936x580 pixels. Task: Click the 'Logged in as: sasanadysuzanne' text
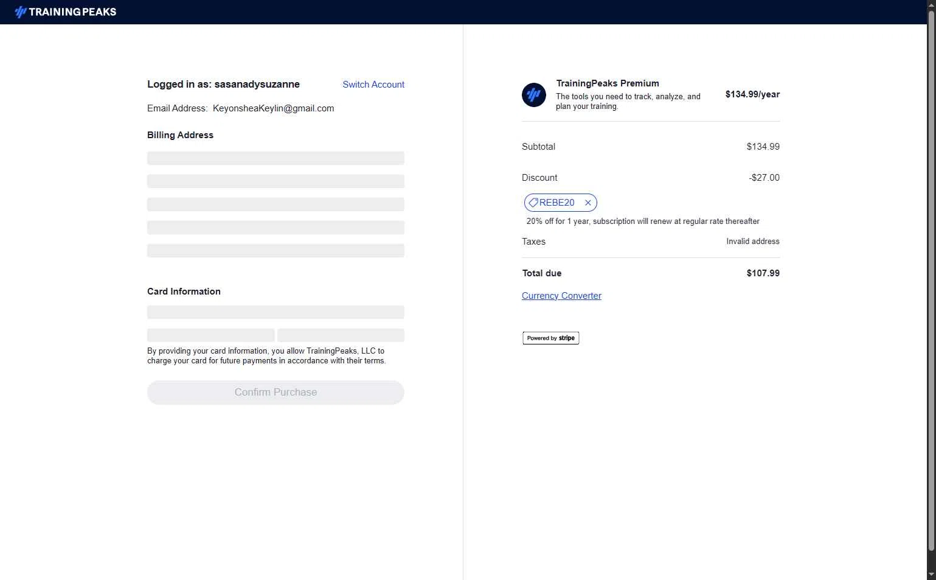[x=223, y=85]
